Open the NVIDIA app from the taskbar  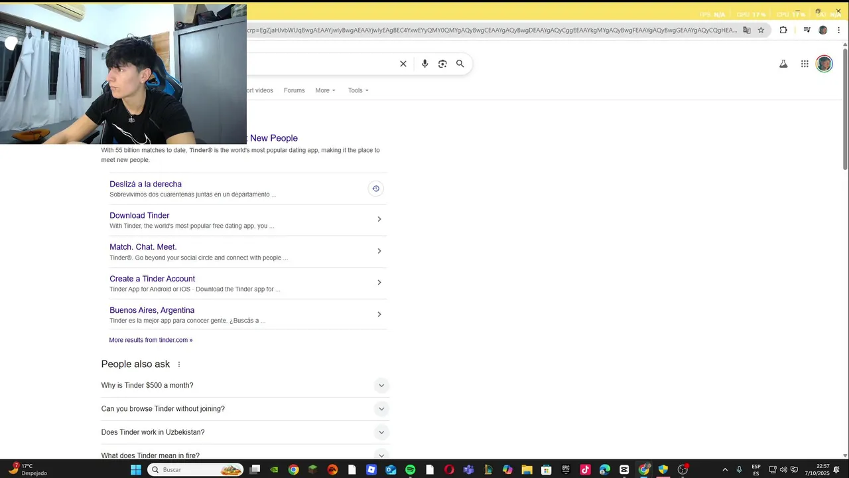coord(274,469)
